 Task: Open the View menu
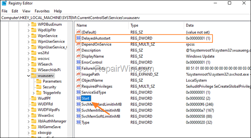[26, 11]
